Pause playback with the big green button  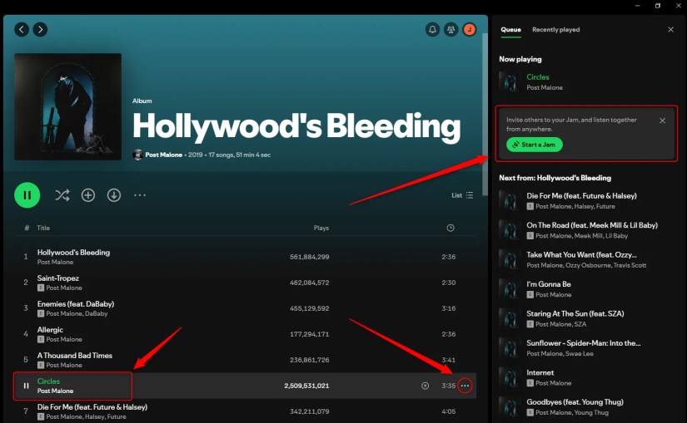(x=27, y=195)
